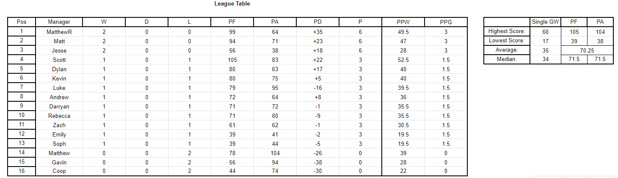Select Coop's manager name cell

click(x=59, y=172)
